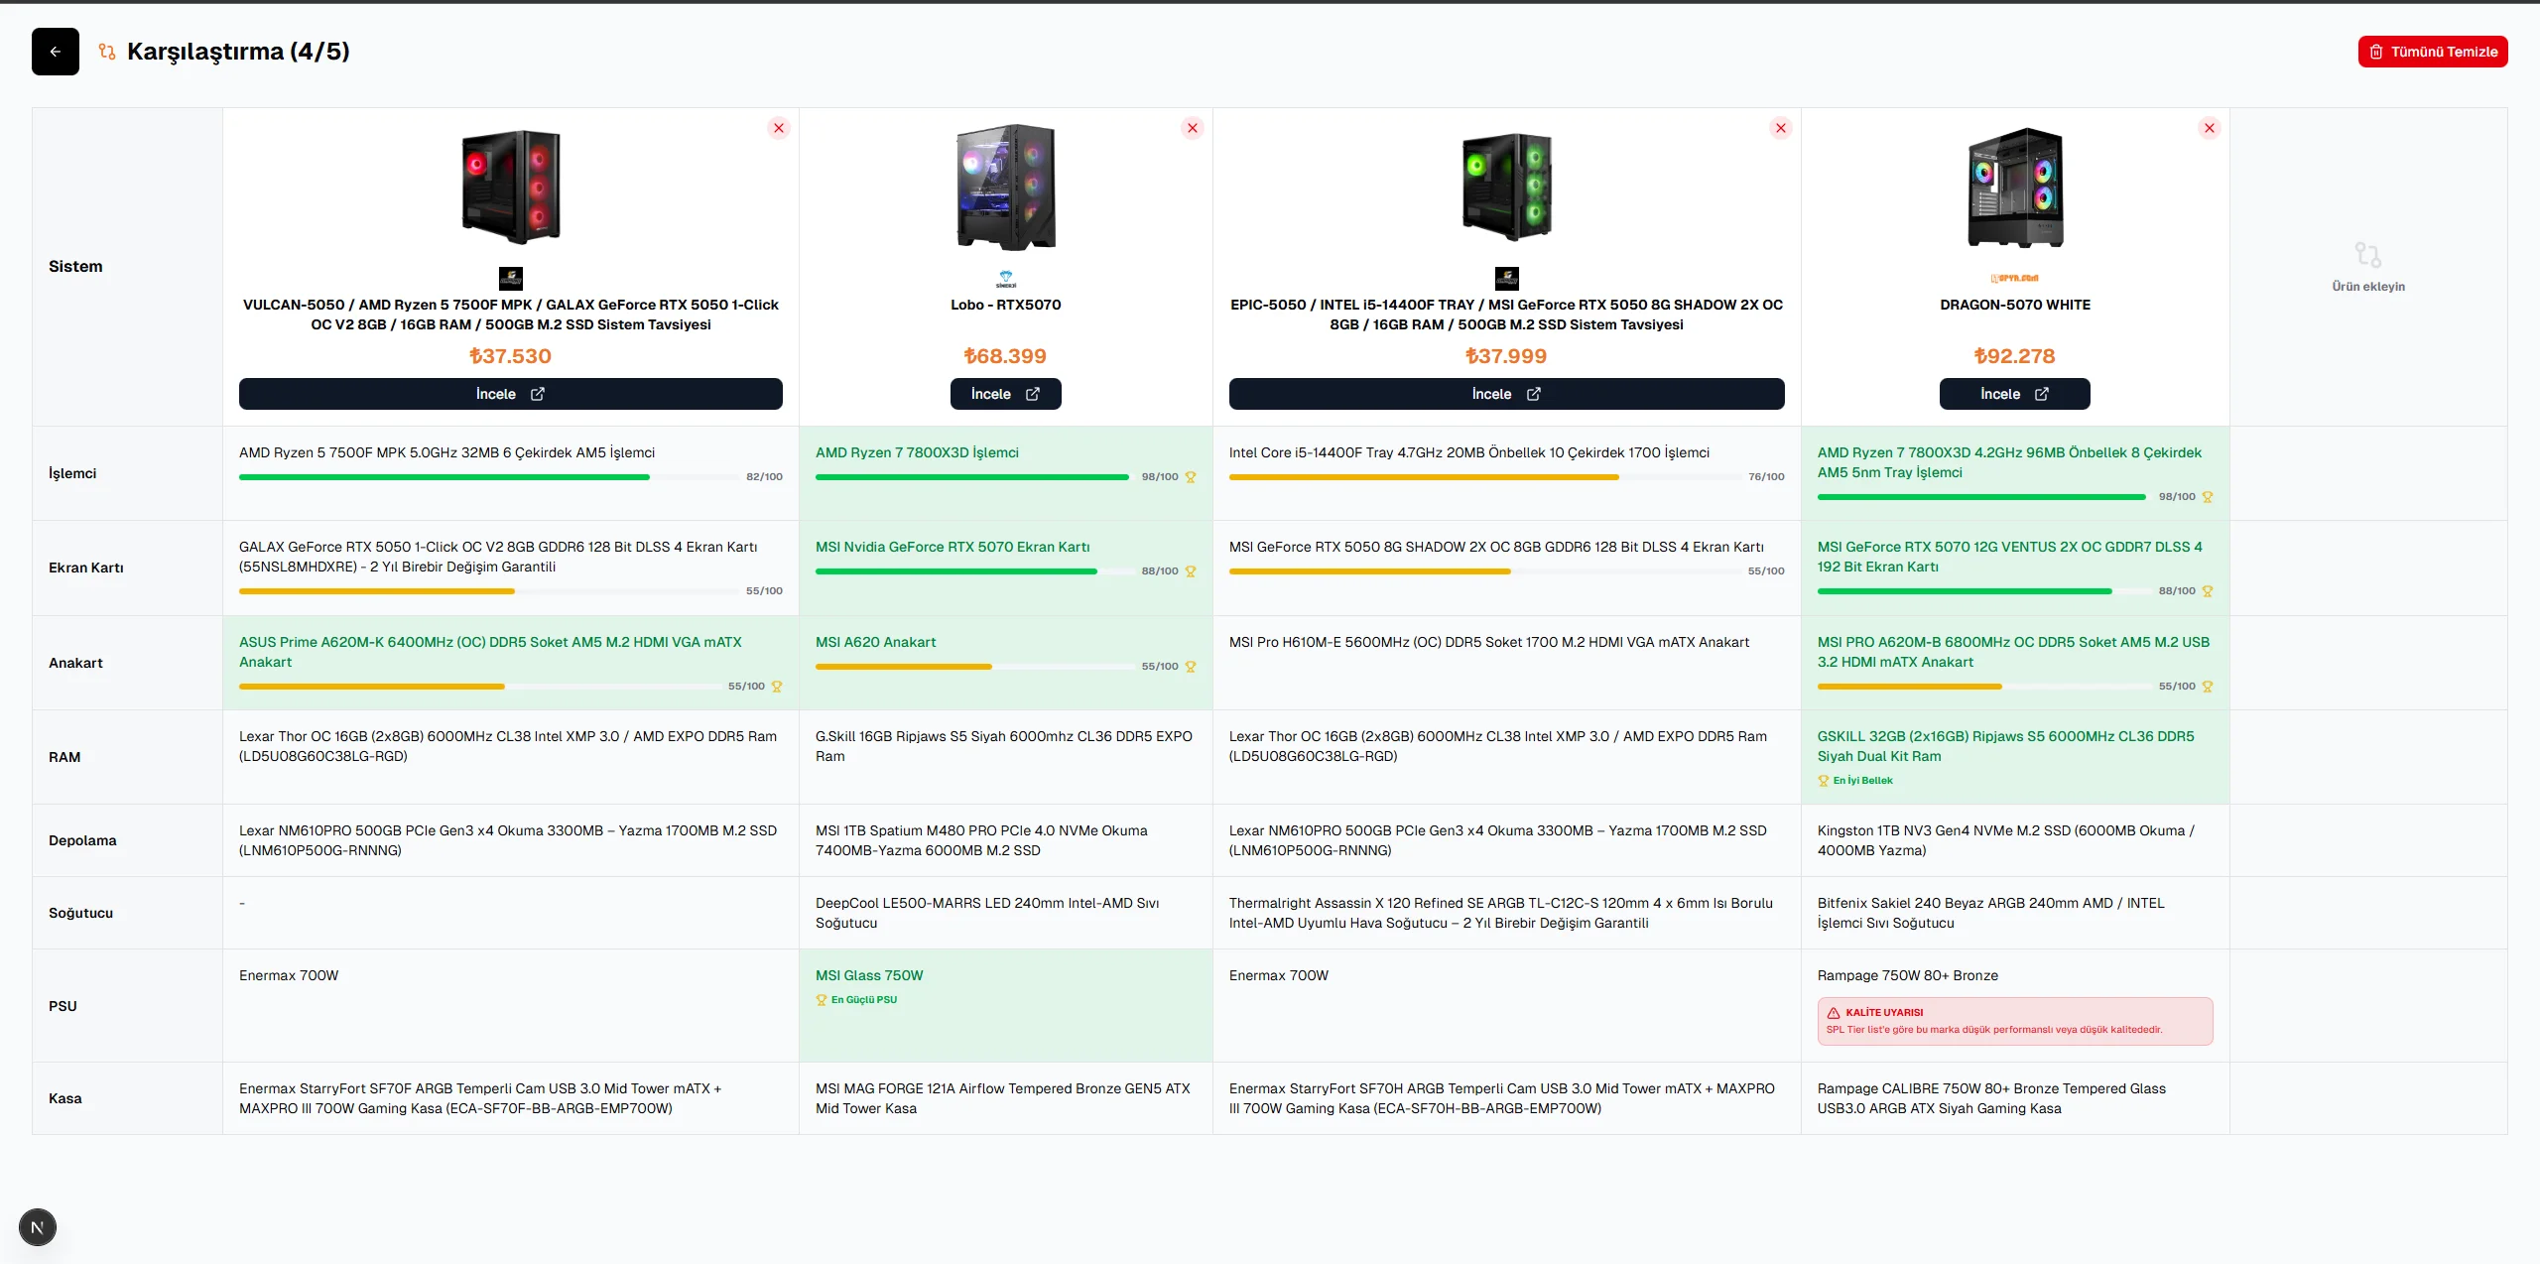
Task: Click the EPIC-5050 green case image
Action: pos(1507,187)
